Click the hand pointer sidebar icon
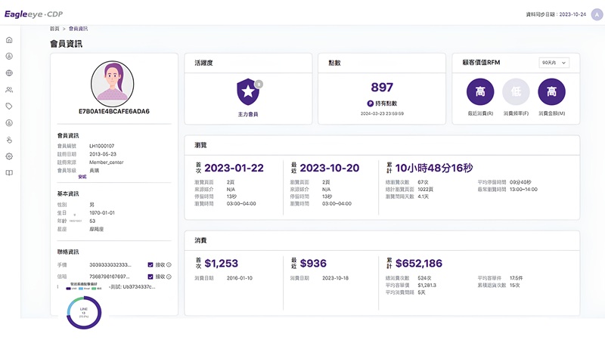The width and height of the screenshot is (605, 340). click(x=9, y=140)
